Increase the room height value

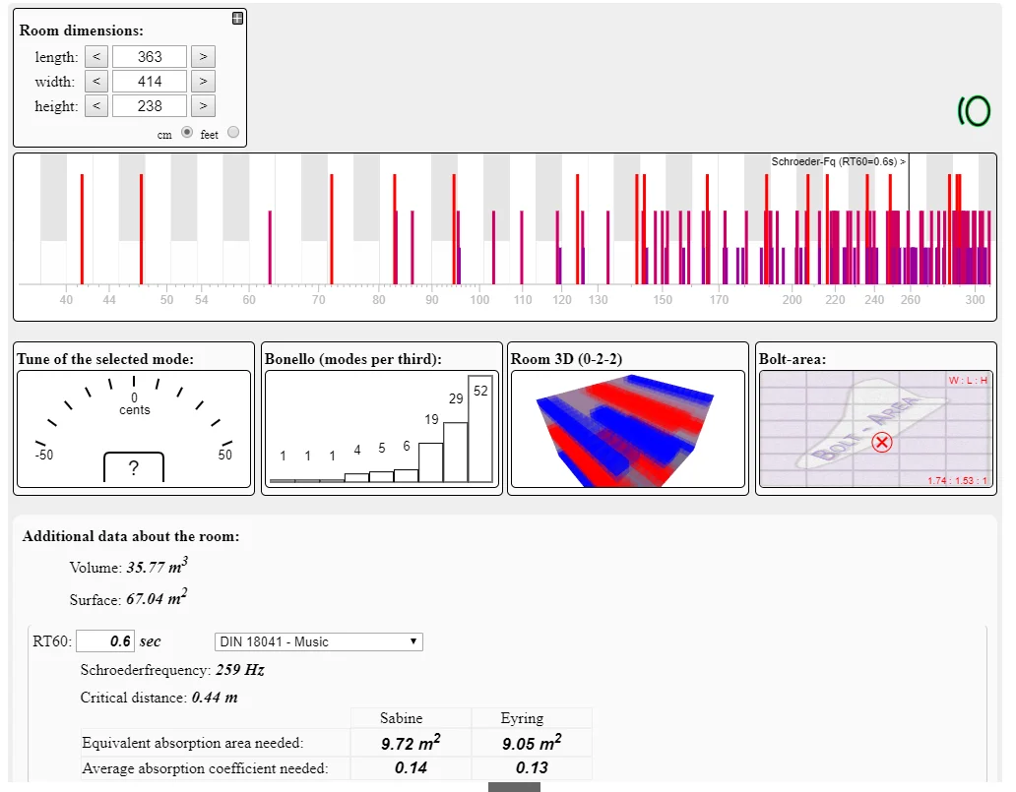[202, 106]
